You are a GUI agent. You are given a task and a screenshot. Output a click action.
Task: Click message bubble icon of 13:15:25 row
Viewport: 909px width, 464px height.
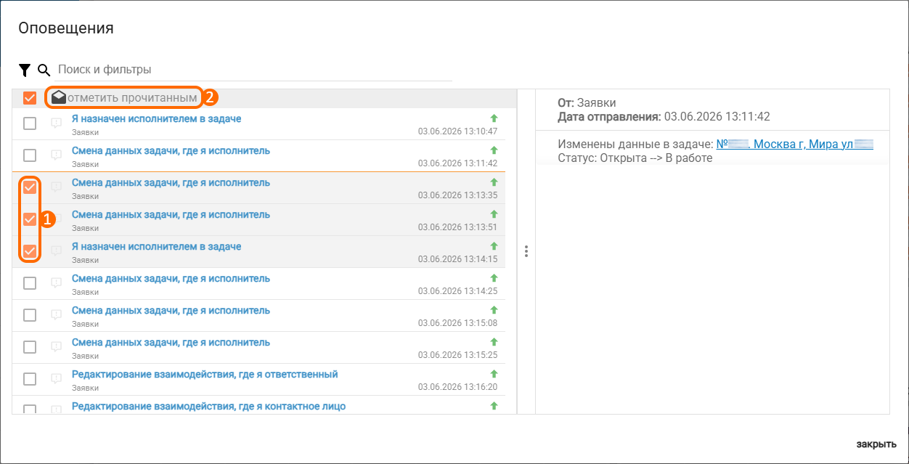tap(56, 347)
